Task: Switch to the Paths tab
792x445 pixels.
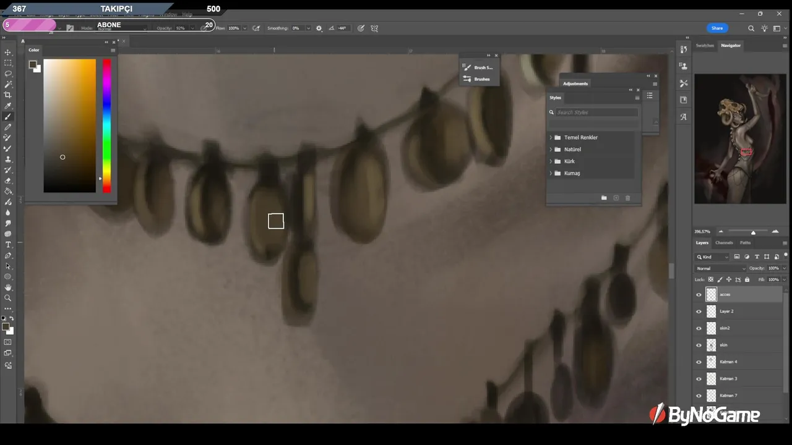Action: point(745,242)
